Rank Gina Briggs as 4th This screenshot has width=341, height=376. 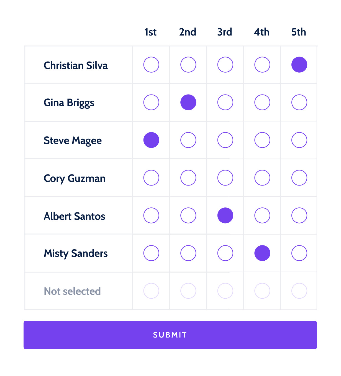pyautogui.click(x=262, y=102)
